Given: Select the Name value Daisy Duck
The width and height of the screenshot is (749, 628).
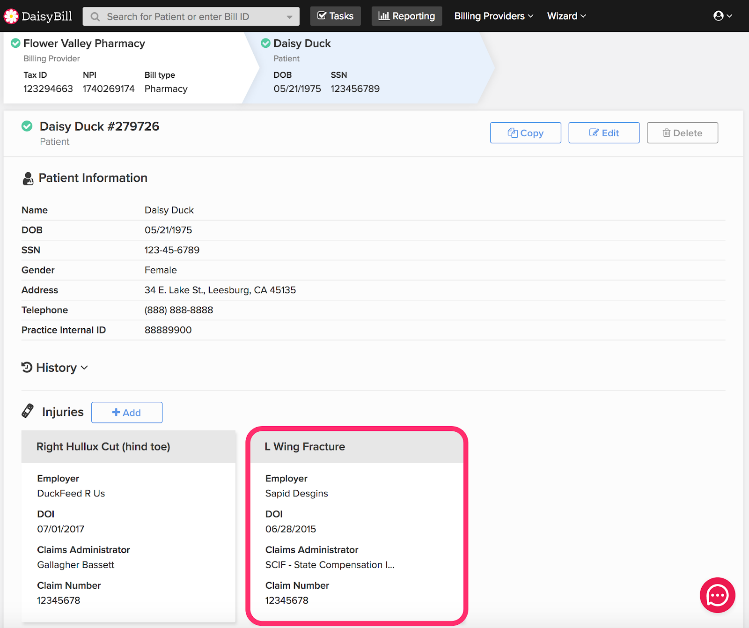Looking at the screenshot, I should click(x=169, y=210).
